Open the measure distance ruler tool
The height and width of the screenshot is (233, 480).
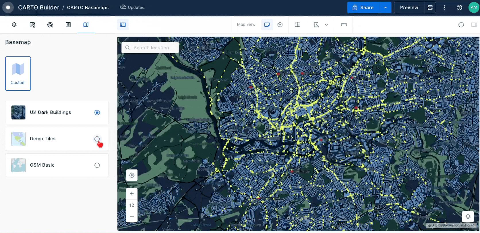[344, 25]
